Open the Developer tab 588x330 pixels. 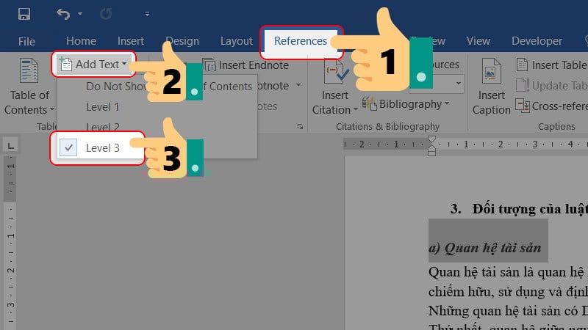(x=537, y=41)
